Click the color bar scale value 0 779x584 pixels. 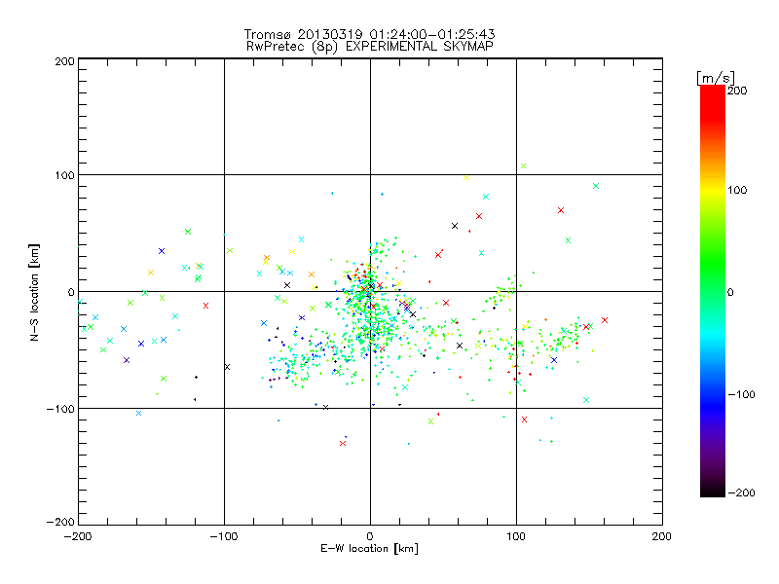click(x=730, y=292)
